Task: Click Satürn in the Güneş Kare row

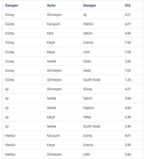Action: [88, 33]
